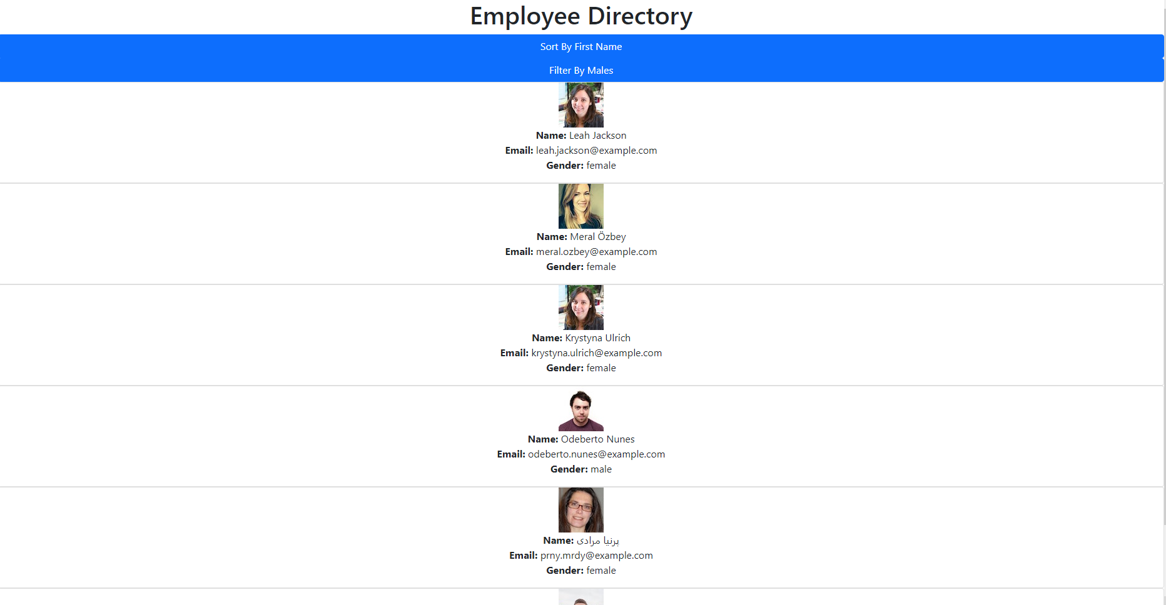This screenshot has height=605, width=1166.
Task: Select پرنیا مرادی's profile photo
Action: pyautogui.click(x=580, y=509)
